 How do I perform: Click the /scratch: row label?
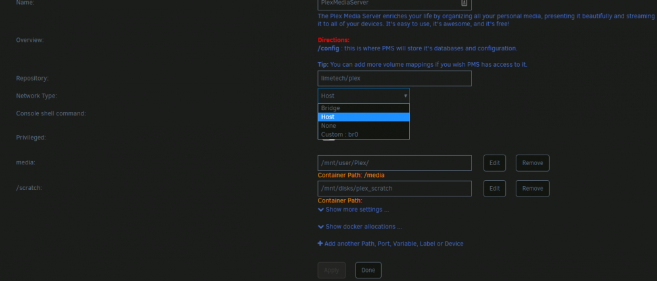[x=30, y=188]
